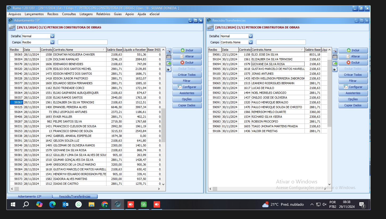This screenshot has height=219, width=386.
Task: Click the green-arrow export icon in Rescisão/Transferências window
Action: (335, 63)
